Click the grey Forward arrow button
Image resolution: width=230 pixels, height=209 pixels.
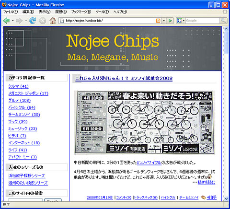pyautogui.click(x=19, y=21)
